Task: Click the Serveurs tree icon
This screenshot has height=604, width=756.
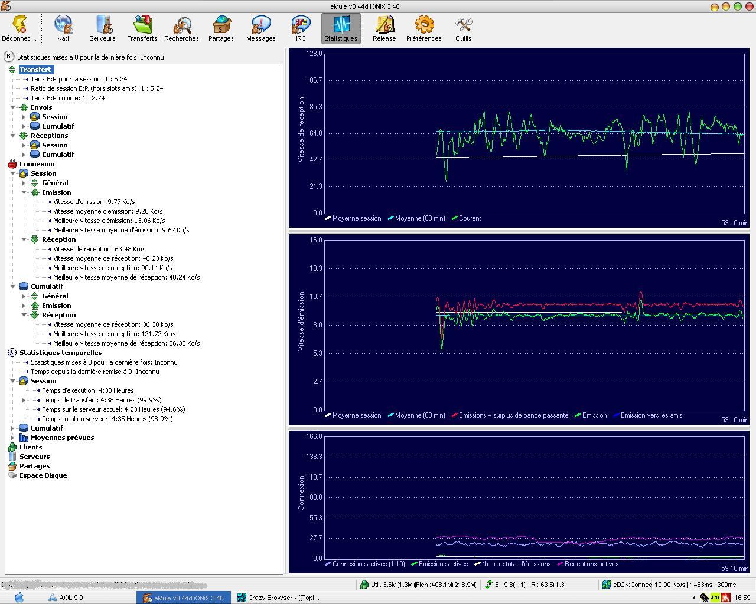Action: (x=12, y=457)
